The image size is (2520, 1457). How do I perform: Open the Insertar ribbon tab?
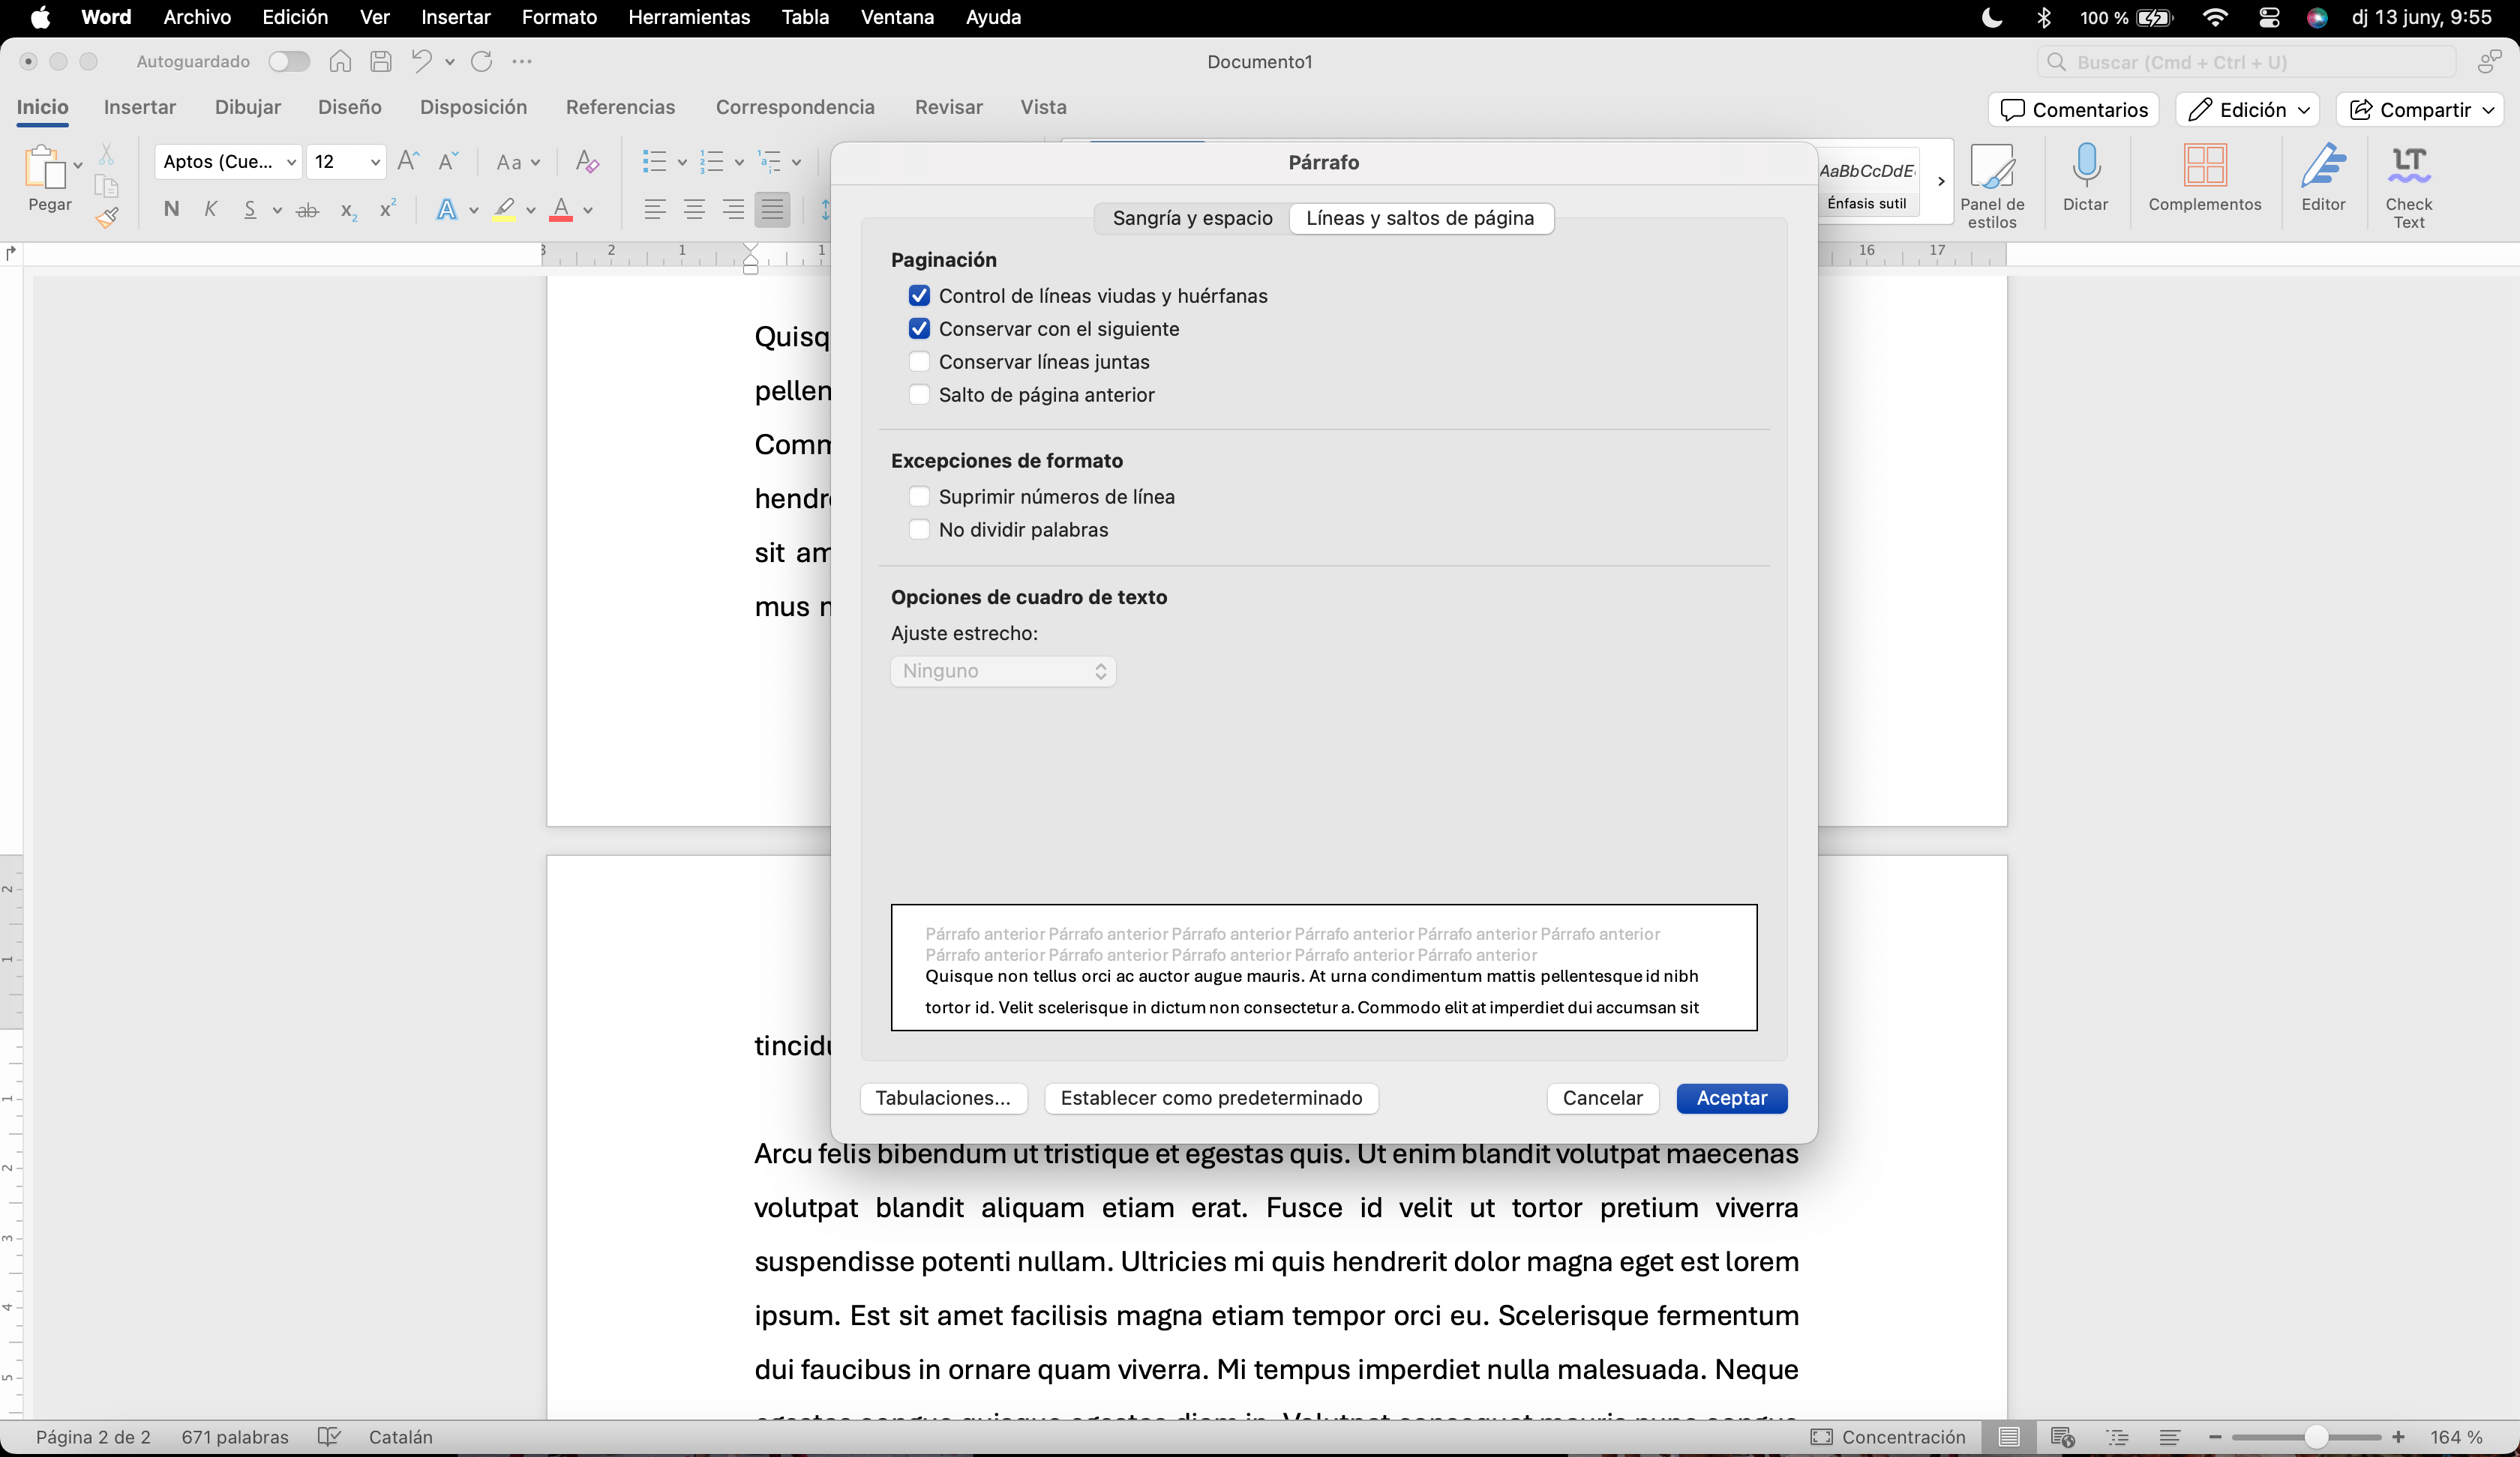(140, 107)
